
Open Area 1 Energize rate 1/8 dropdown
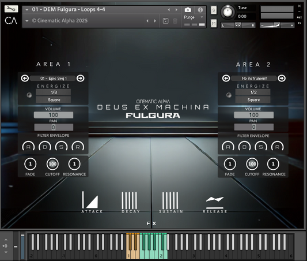point(53,92)
